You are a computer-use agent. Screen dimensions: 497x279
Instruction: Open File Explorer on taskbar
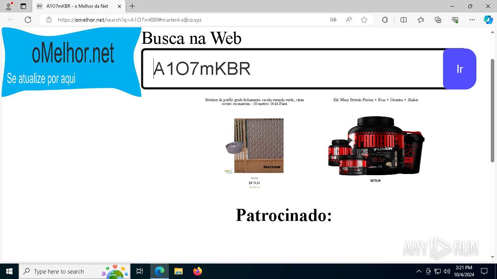point(178,271)
